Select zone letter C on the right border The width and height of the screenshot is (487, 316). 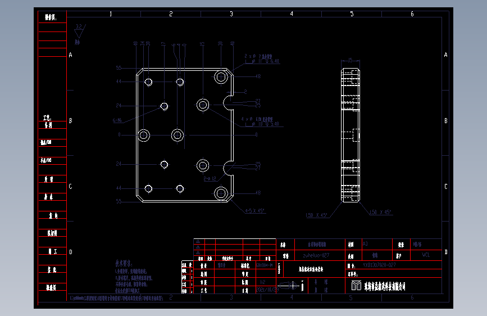445,186
